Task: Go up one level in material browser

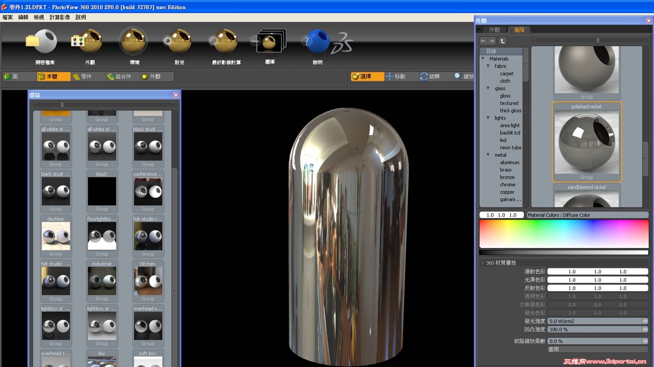Action: [x=502, y=41]
